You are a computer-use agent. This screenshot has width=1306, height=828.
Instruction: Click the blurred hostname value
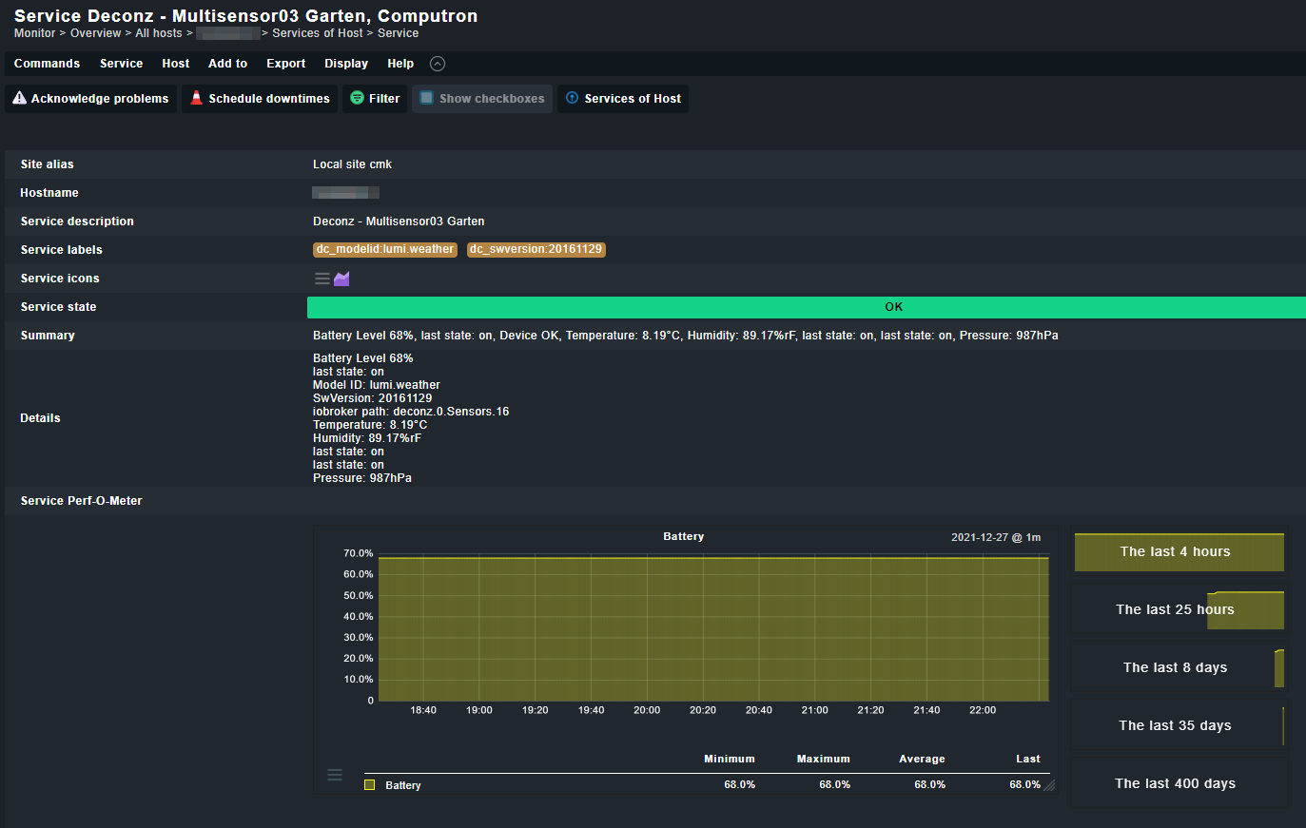(345, 193)
